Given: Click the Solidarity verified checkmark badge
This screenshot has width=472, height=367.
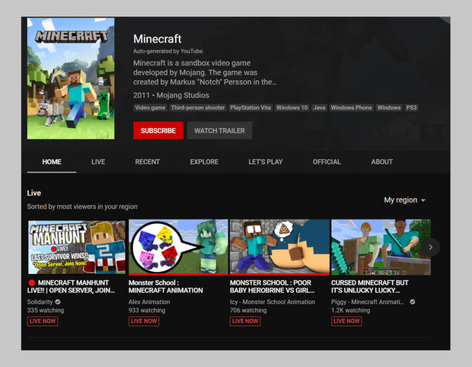Looking at the screenshot, I should (58, 302).
